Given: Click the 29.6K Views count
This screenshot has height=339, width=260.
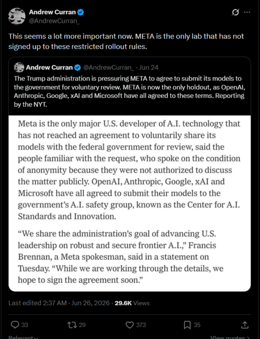Looking at the screenshot, I should [x=132, y=303].
